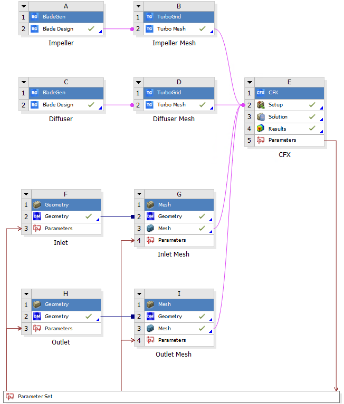Click the Parameters icon in CFX system E
The height and width of the screenshot is (404, 344).
coord(261,141)
